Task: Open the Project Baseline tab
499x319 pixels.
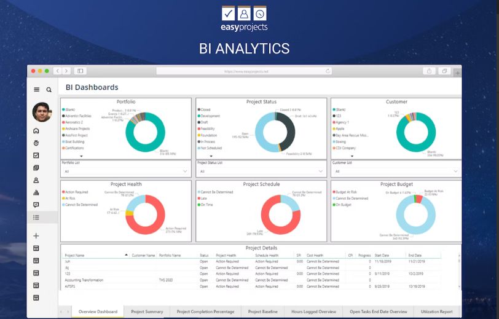Action: tap(263, 312)
